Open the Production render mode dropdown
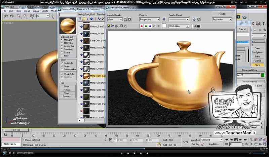Image resolution: width=269 pixels, height=157 pixels. pyautogui.click(x=222, y=19)
